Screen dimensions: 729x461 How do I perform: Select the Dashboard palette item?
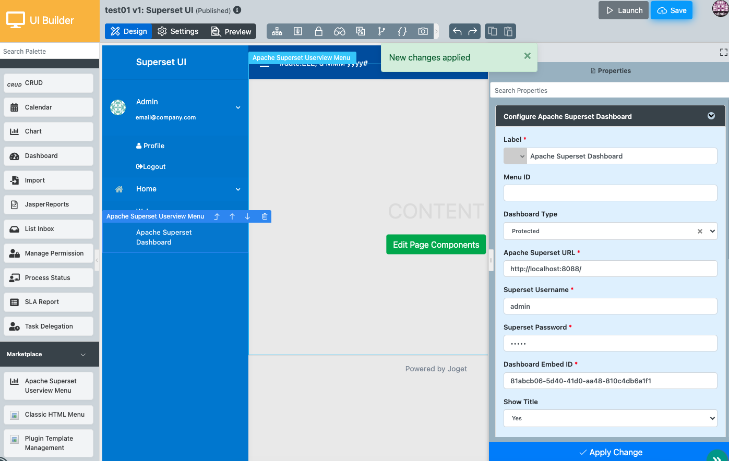[x=49, y=156]
